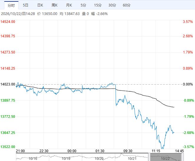Select the 5分 interval tab
195x161 pixels.
pos(83,5)
